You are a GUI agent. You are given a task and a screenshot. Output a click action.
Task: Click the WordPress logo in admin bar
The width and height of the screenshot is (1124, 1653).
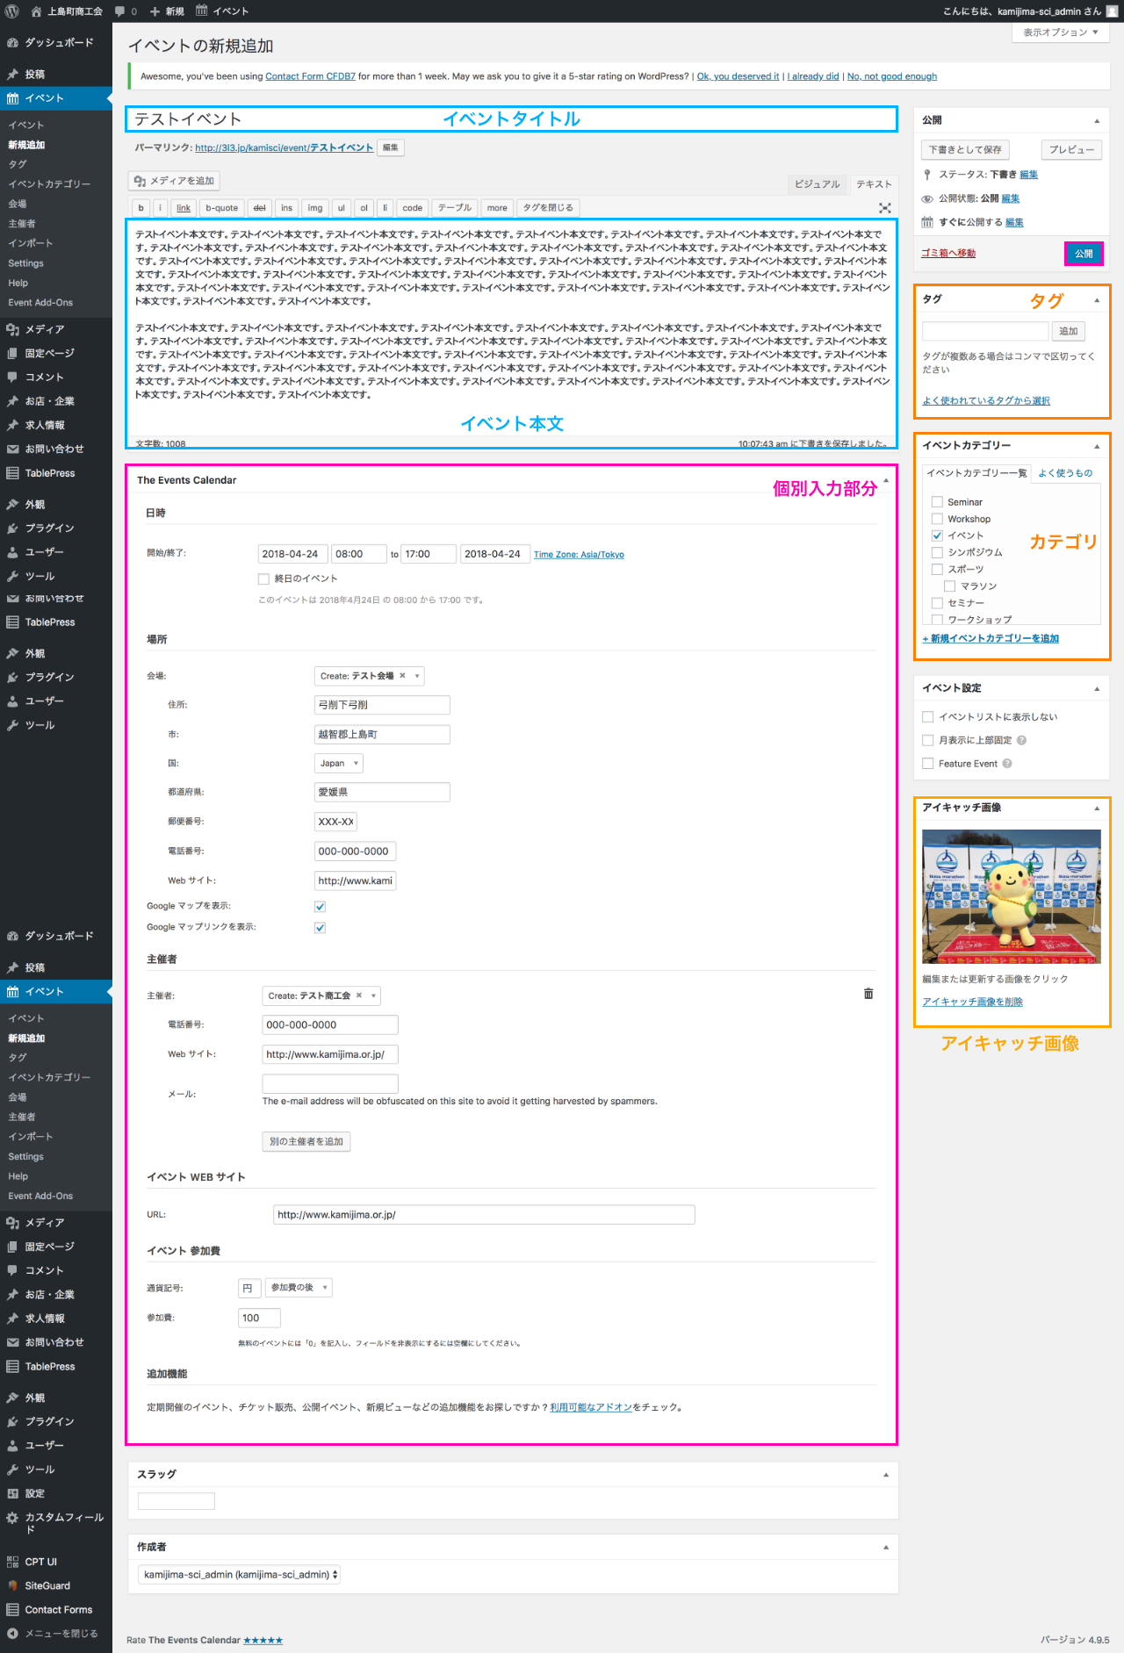(x=12, y=11)
